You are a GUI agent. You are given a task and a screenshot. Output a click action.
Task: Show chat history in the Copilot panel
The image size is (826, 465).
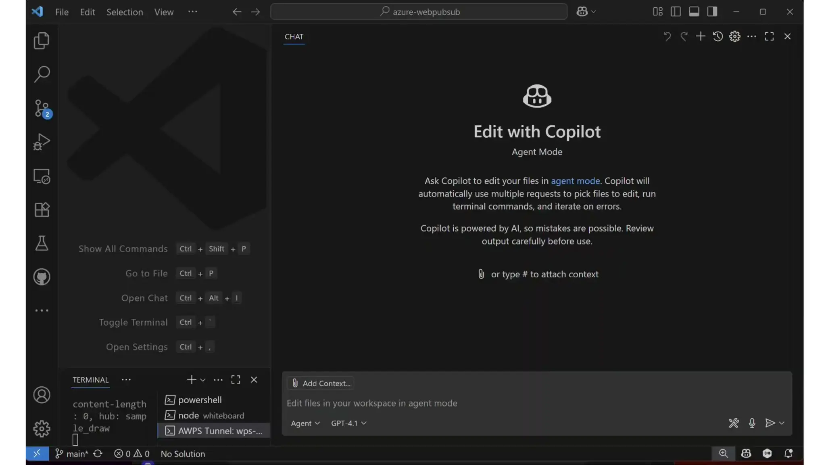718,36
